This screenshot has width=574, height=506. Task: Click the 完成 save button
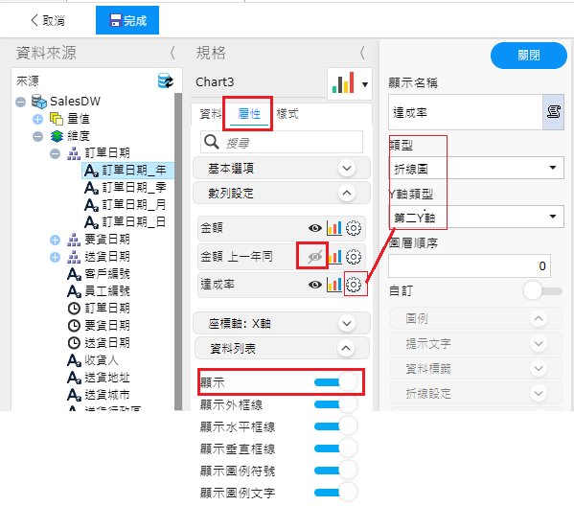[x=127, y=20]
